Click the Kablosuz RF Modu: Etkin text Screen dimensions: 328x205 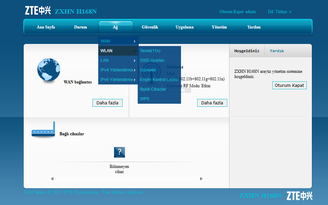point(189,86)
